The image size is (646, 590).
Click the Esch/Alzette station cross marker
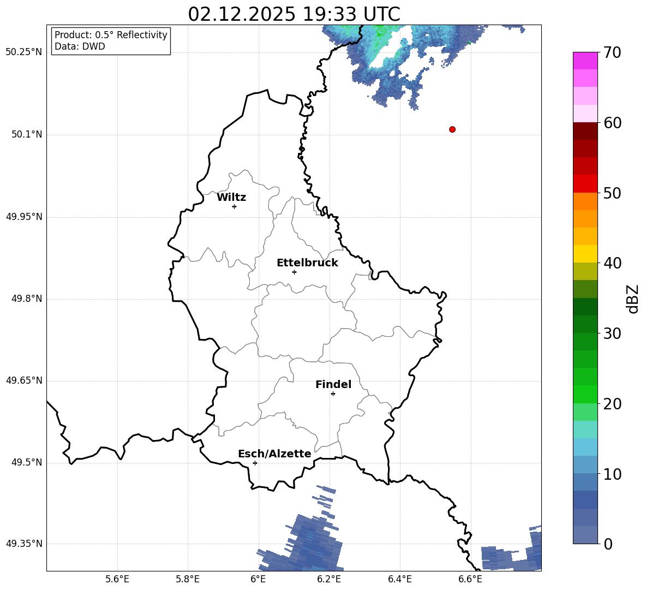click(255, 463)
